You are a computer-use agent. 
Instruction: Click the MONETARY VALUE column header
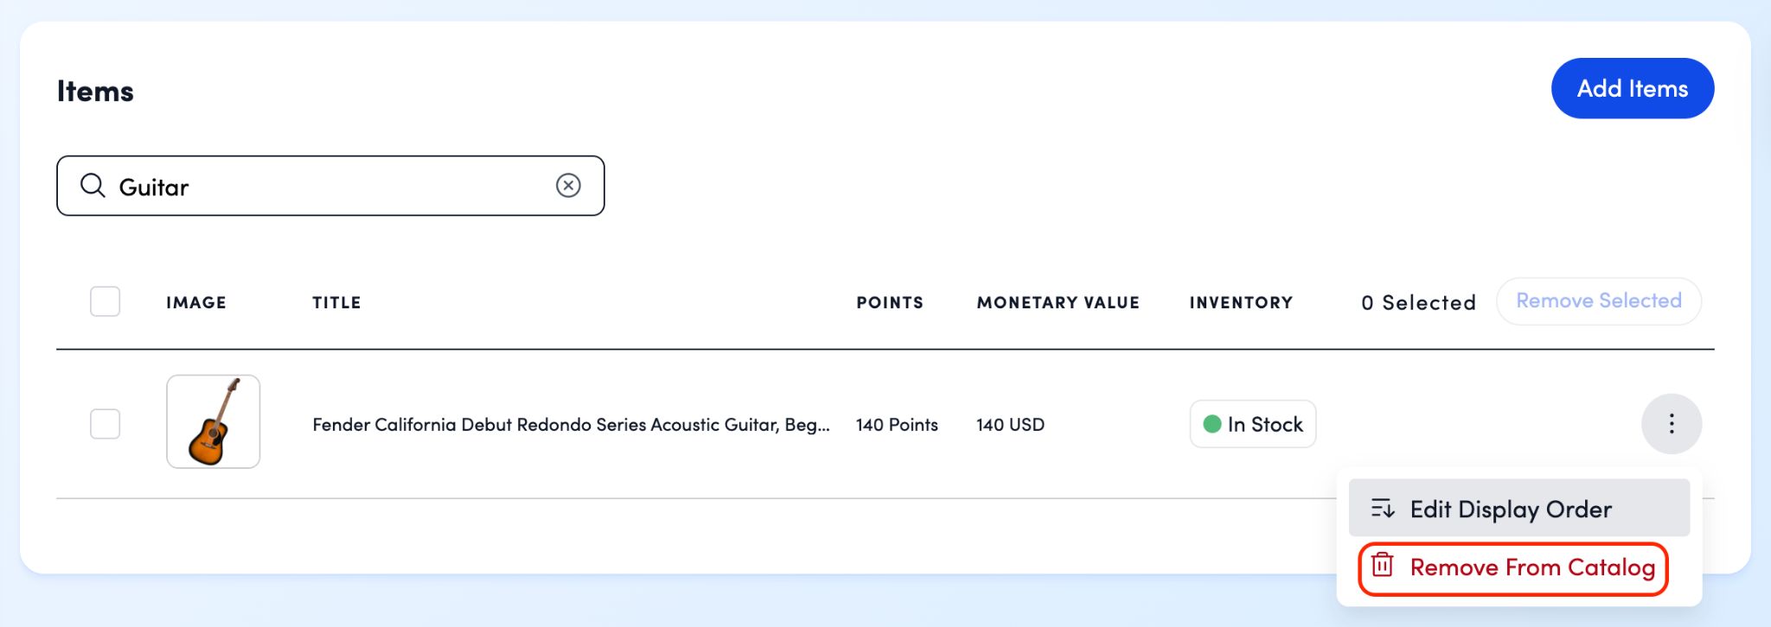(1058, 303)
